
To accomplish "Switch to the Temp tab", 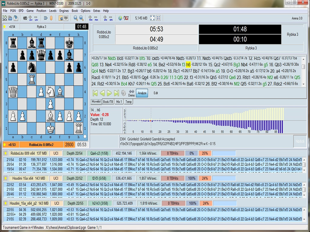I will point(128,101).
